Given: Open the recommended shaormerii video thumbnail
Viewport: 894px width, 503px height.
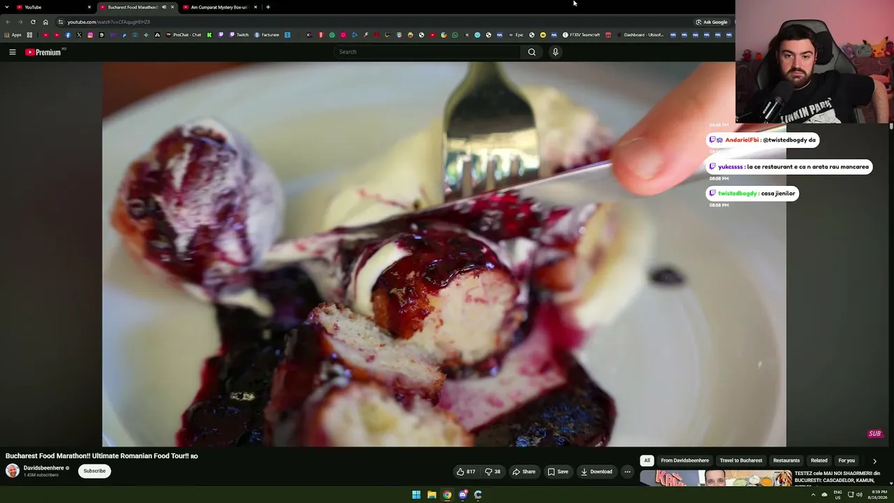Looking at the screenshot, I should click(716, 479).
